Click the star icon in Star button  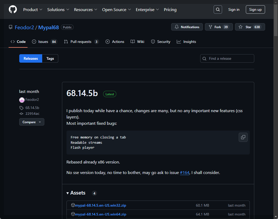(240, 27)
